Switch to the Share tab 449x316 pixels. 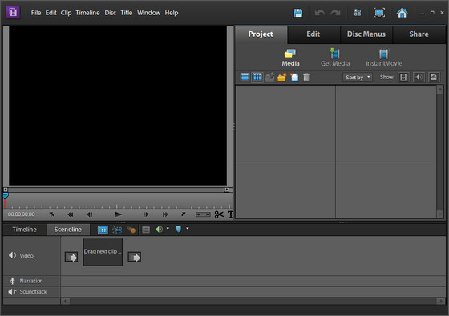point(419,34)
